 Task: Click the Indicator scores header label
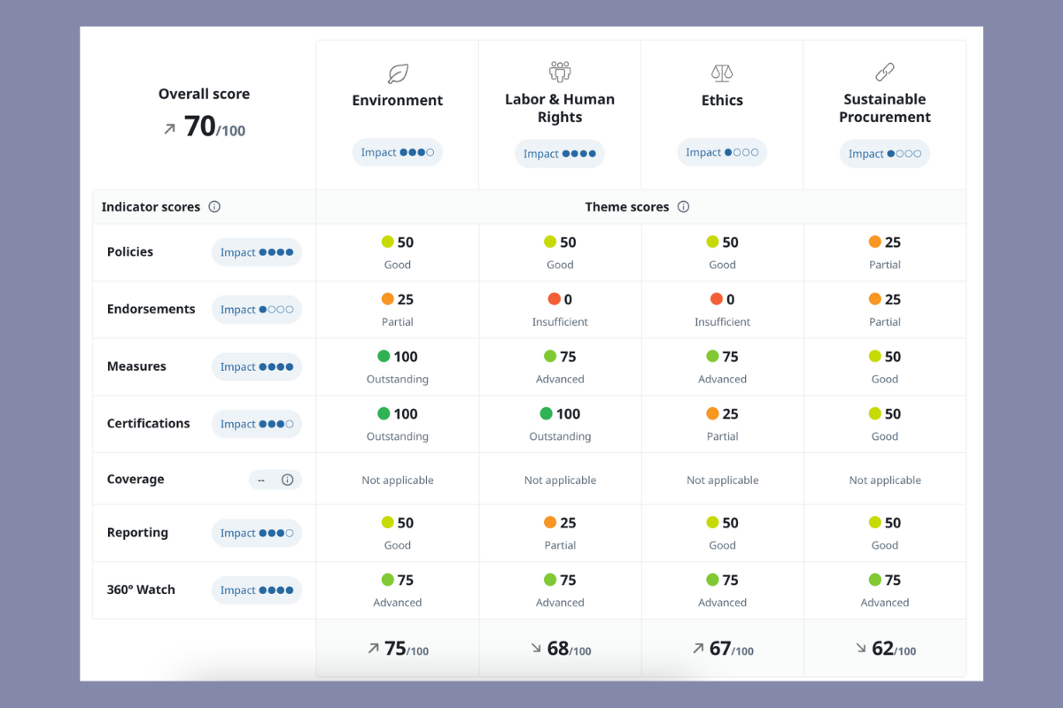pos(151,207)
